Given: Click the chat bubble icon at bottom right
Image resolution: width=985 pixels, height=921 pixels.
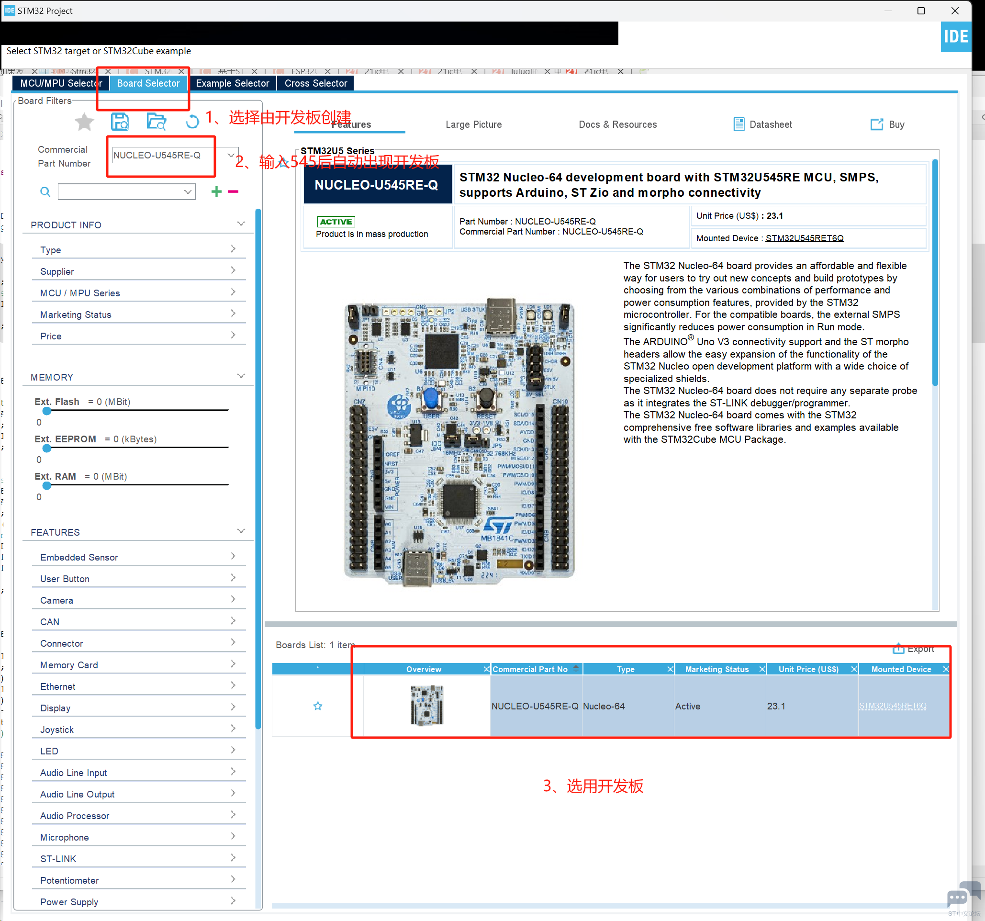Looking at the screenshot, I should pos(963,894).
